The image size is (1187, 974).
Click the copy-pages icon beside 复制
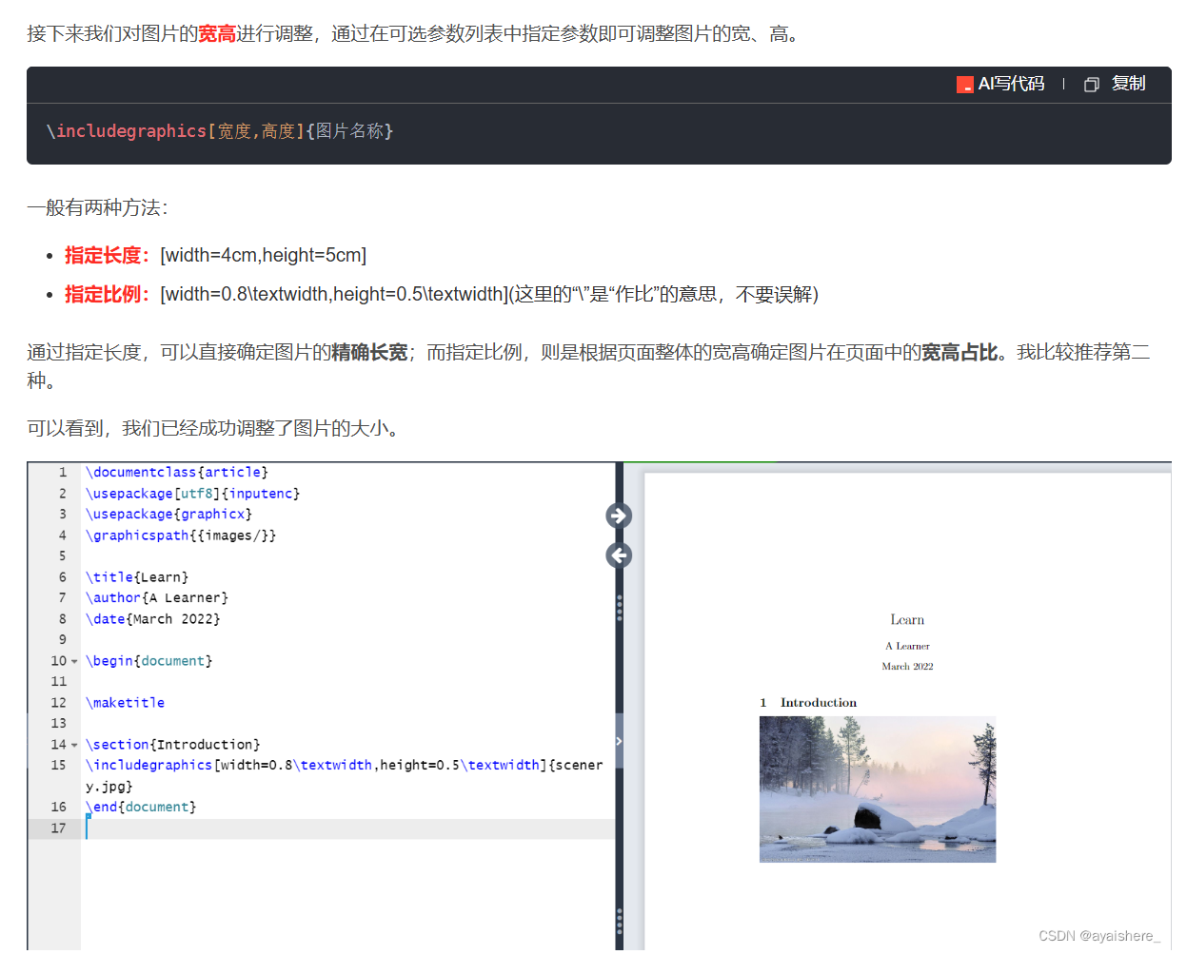tap(1091, 84)
